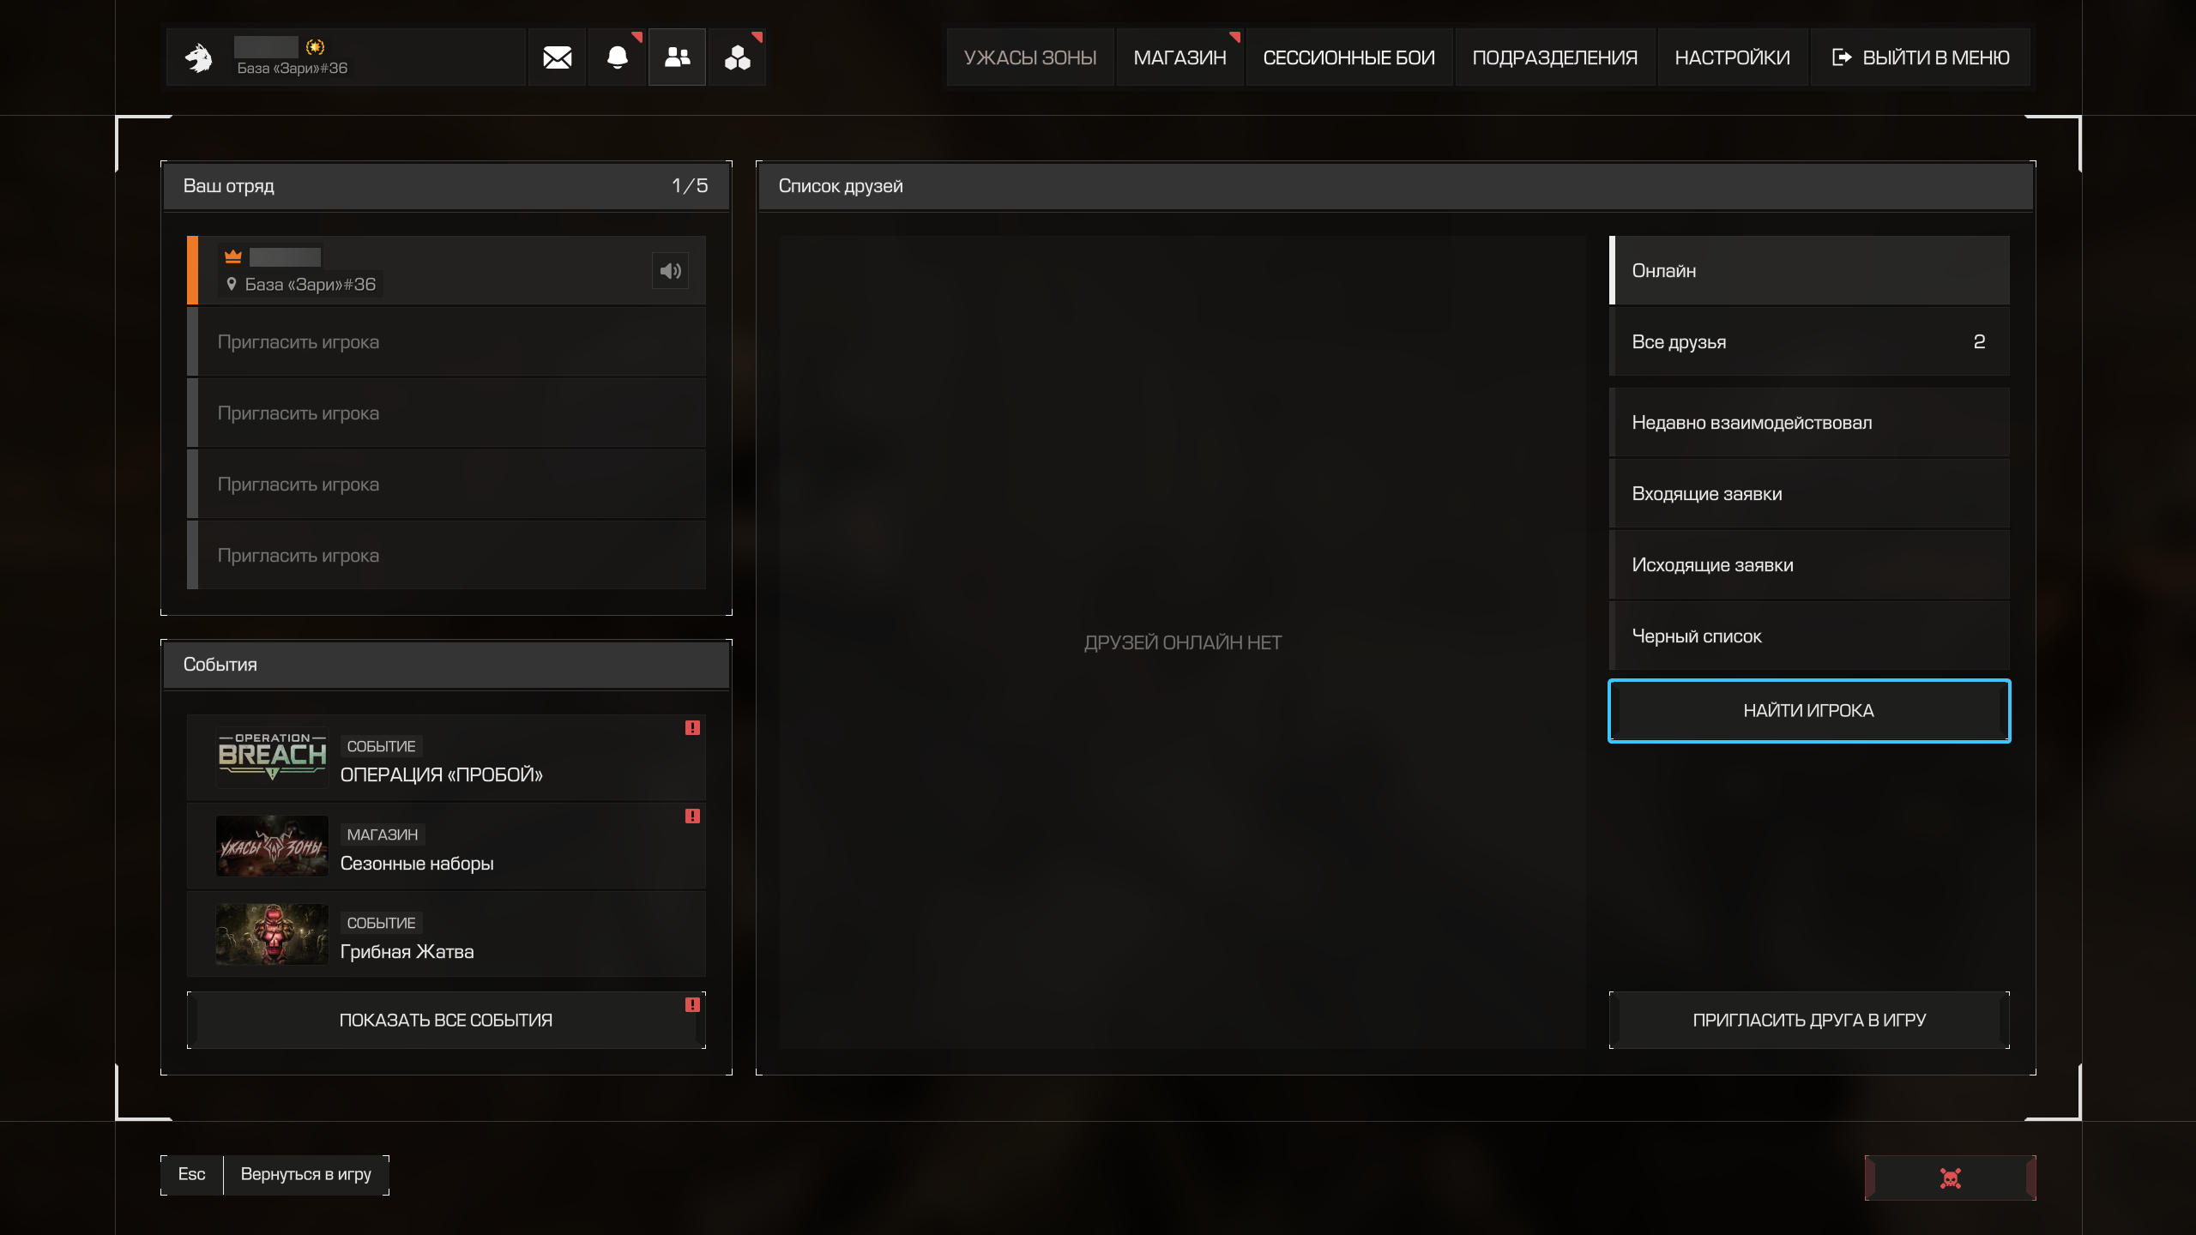This screenshot has height=1235, width=2196.
Task: Click the friends squad icon
Action: coord(677,57)
